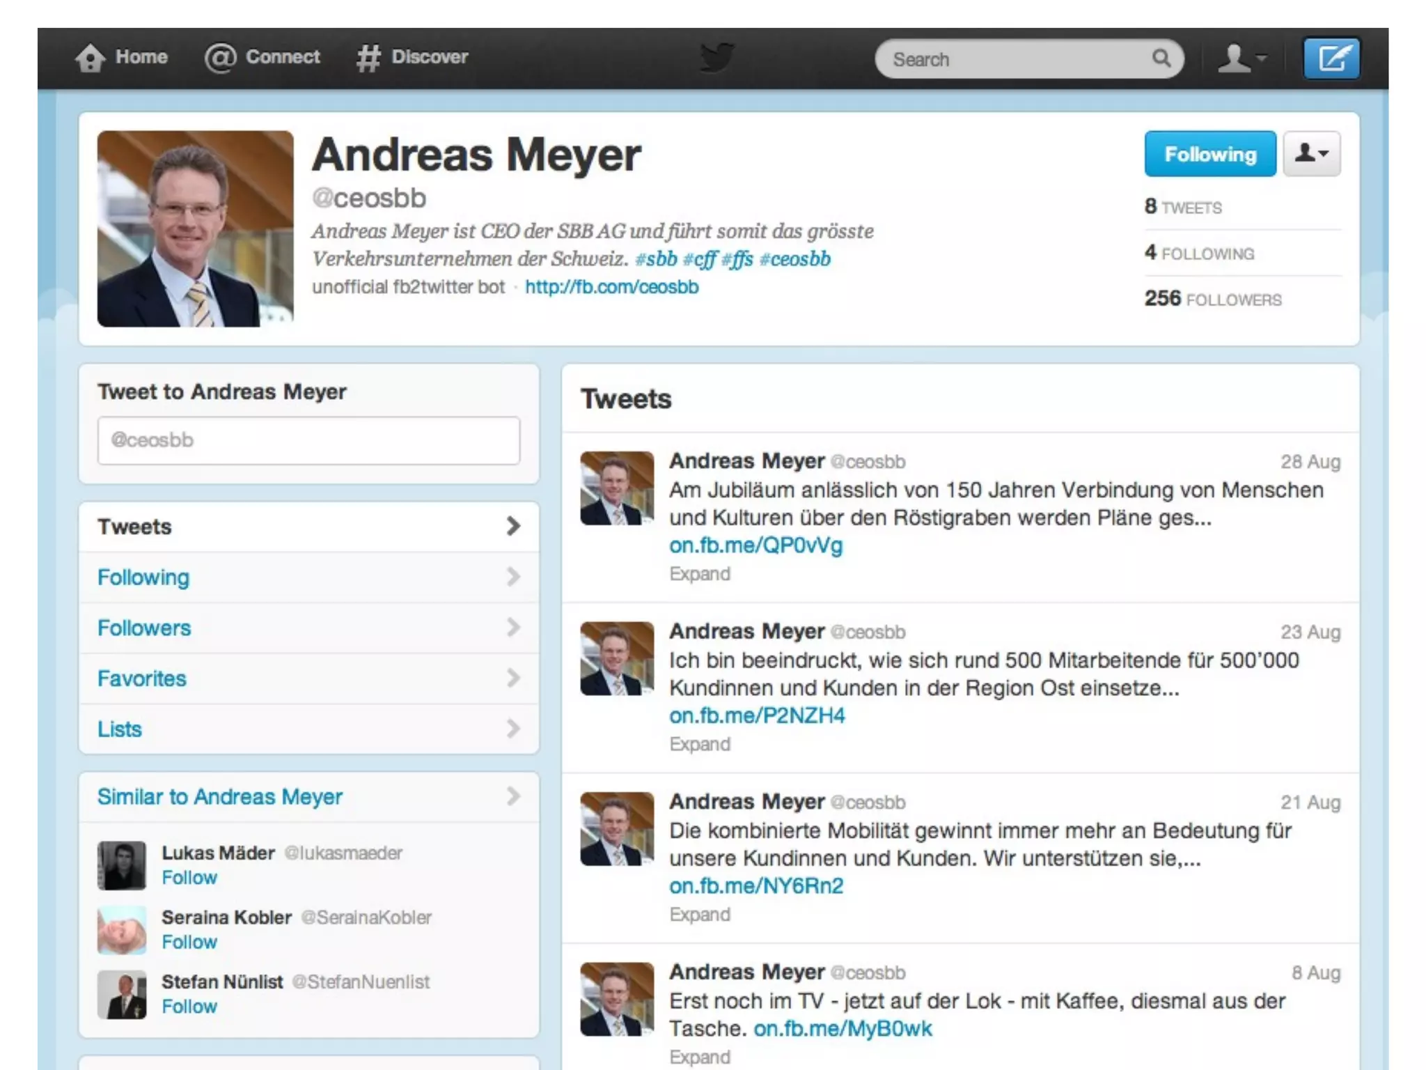Follow Lukas Mäder
The width and height of the screenshot is (1426, 1070).
189,878
